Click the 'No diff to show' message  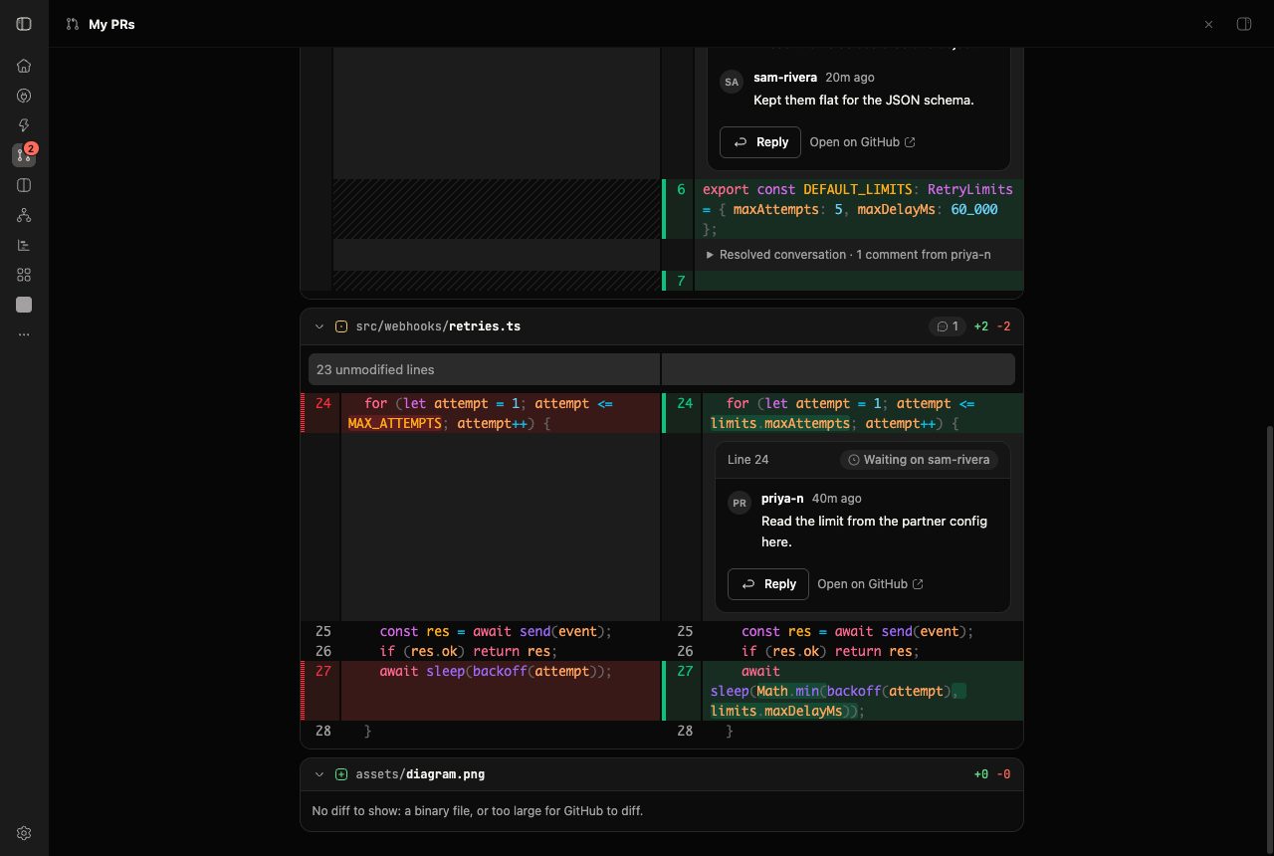478,811
